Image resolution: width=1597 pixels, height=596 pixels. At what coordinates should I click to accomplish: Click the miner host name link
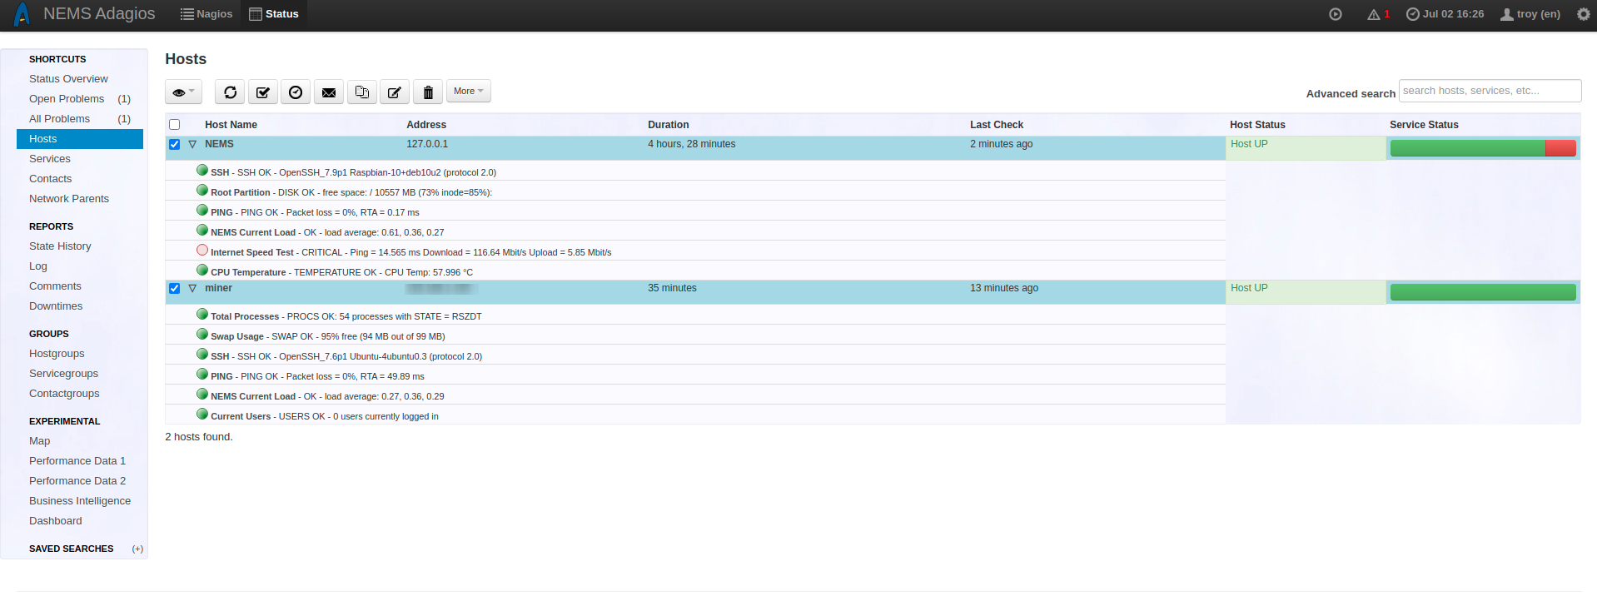[x=218, y=288]
